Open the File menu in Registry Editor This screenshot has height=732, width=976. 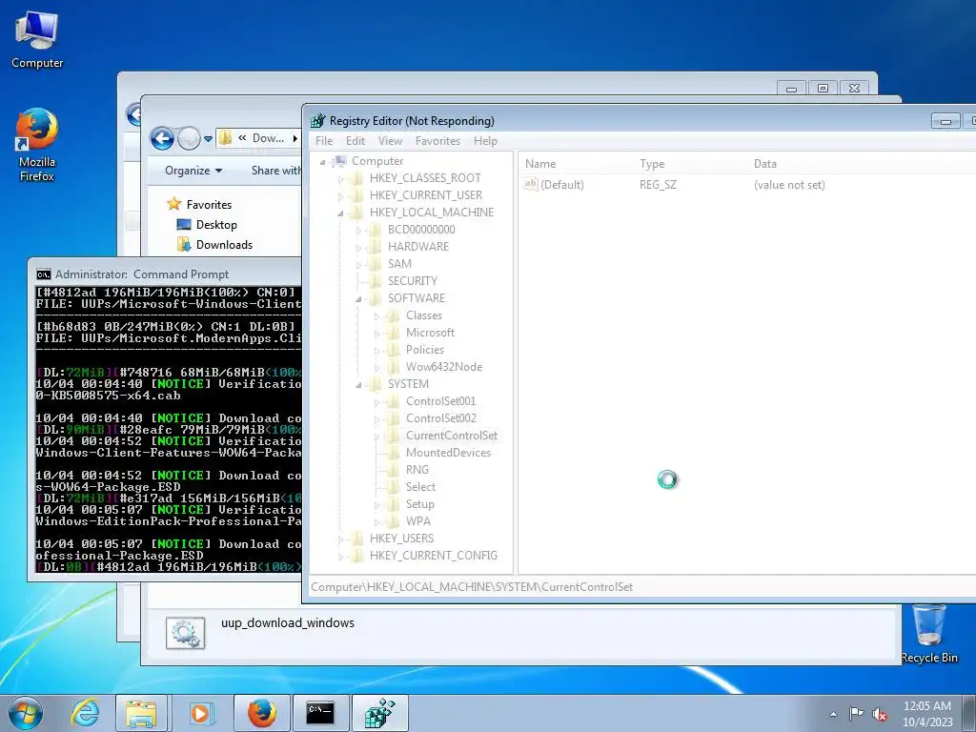pos(324,141)
